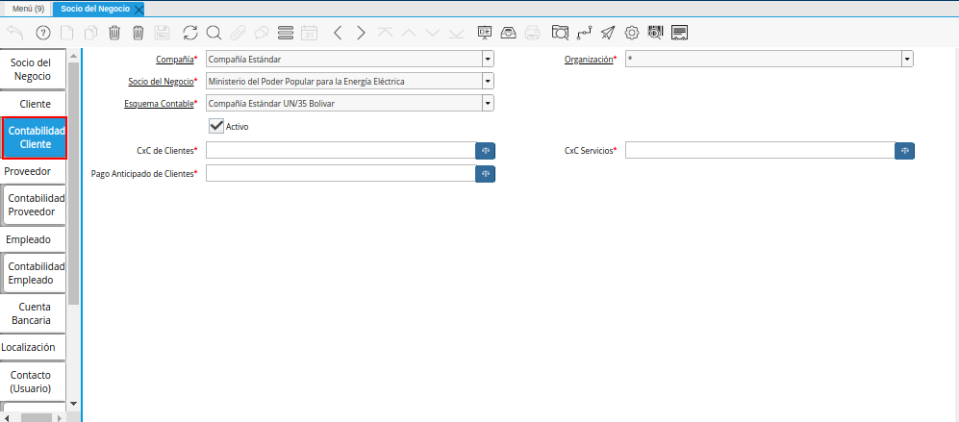Open Report presentation board icon
959x422 pixels.
pos(485,33)
